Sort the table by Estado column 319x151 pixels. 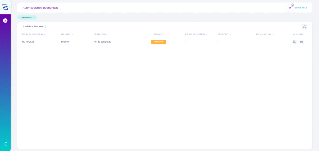tap(159, 34)
